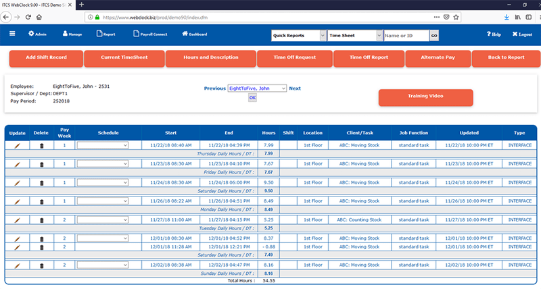Image resolution: width=541 pixels, height=289 pixels.
Task: Open a new browser tab
Action: (81, 5)
